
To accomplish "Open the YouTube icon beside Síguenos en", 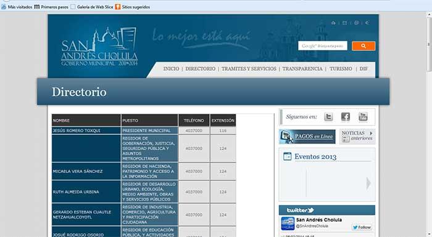I will [x=363, y=117].
